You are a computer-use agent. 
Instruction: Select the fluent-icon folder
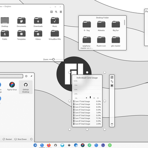pos(101,41)
